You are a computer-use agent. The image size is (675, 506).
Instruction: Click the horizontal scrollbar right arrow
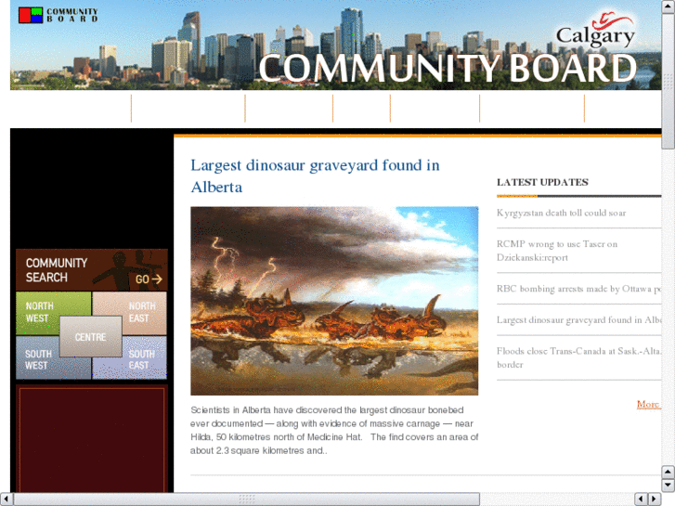coord(655,499)
